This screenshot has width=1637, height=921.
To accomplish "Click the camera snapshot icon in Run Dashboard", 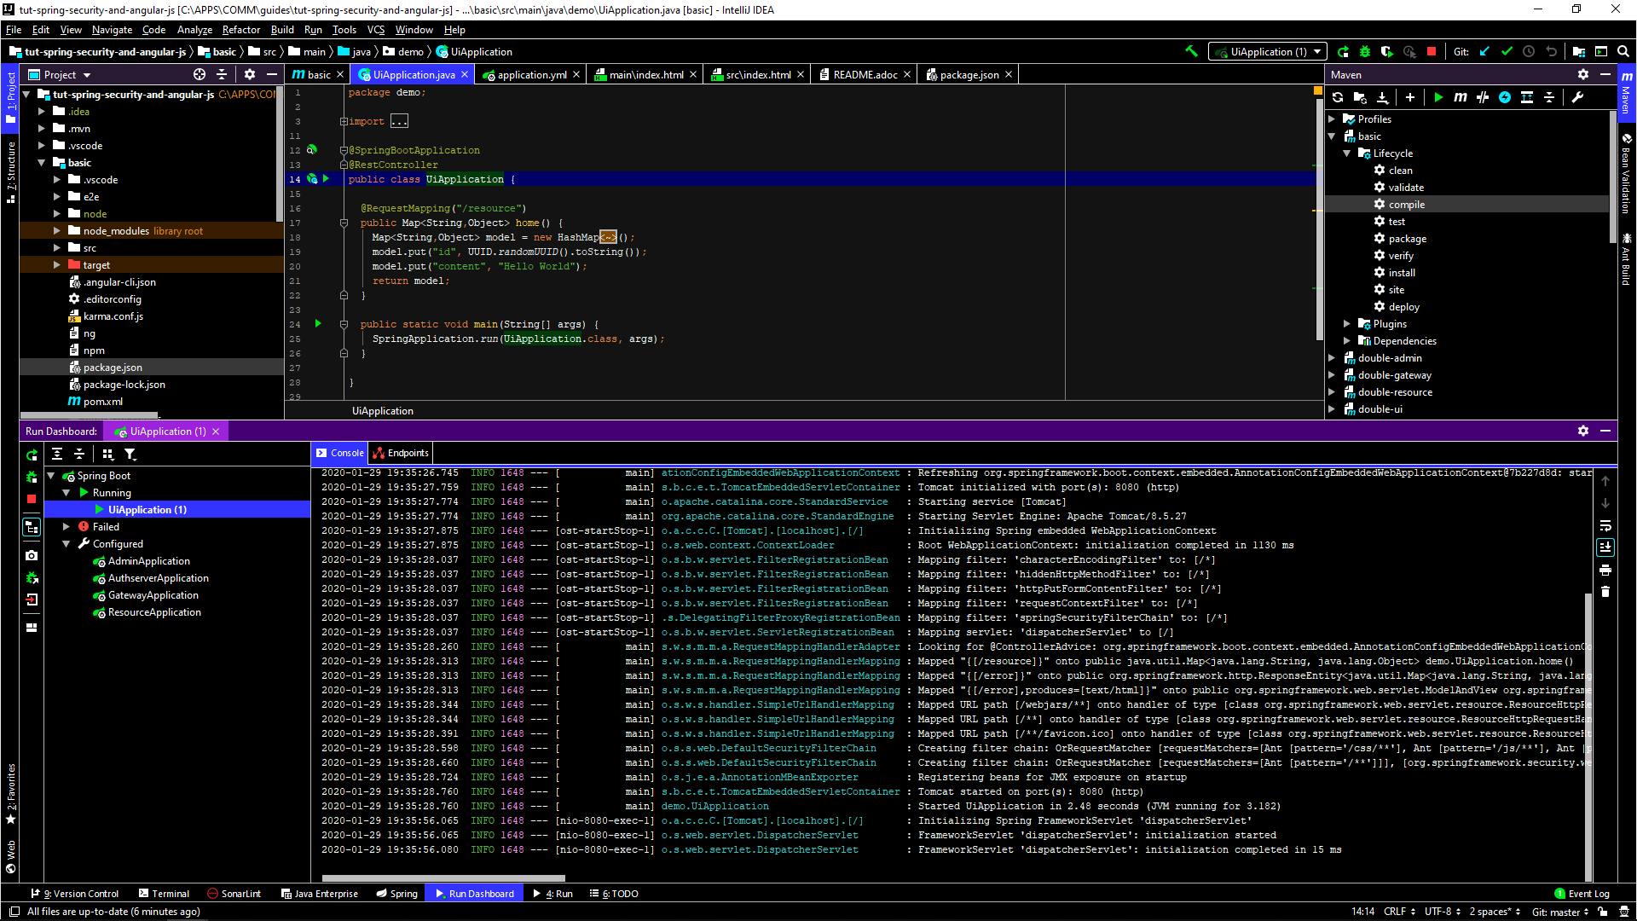I will point(32,556).
